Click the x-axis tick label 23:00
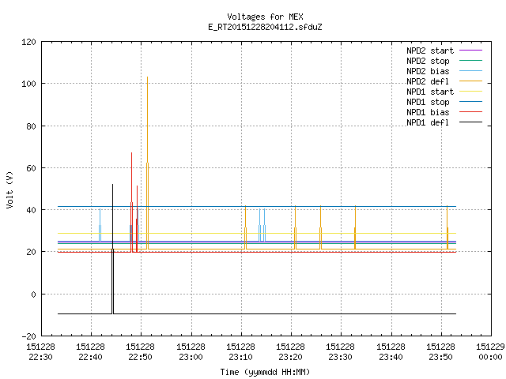The width and height of the screenshot is (506, 379). pos(191,357)
